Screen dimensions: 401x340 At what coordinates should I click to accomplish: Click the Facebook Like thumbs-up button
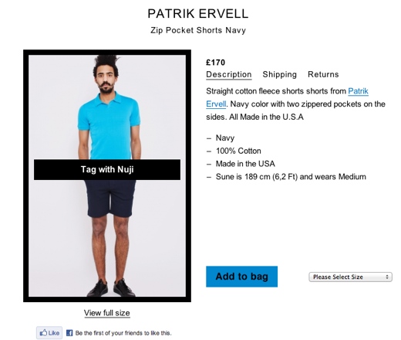coord(49,333)
